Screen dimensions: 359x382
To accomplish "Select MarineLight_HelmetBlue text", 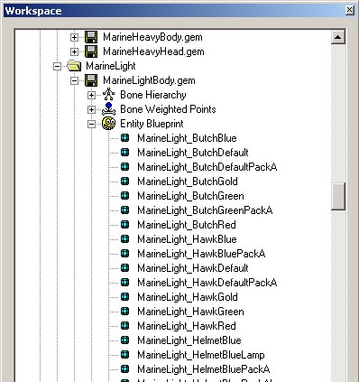I will (x=189, y=340).
